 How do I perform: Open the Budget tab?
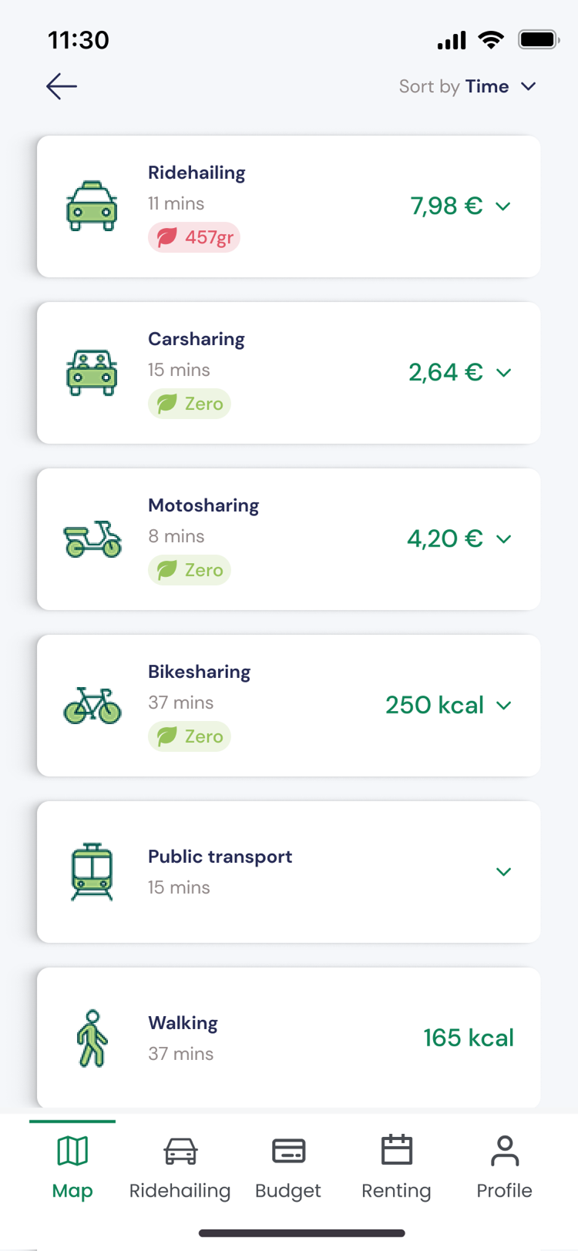(288, 1166)
